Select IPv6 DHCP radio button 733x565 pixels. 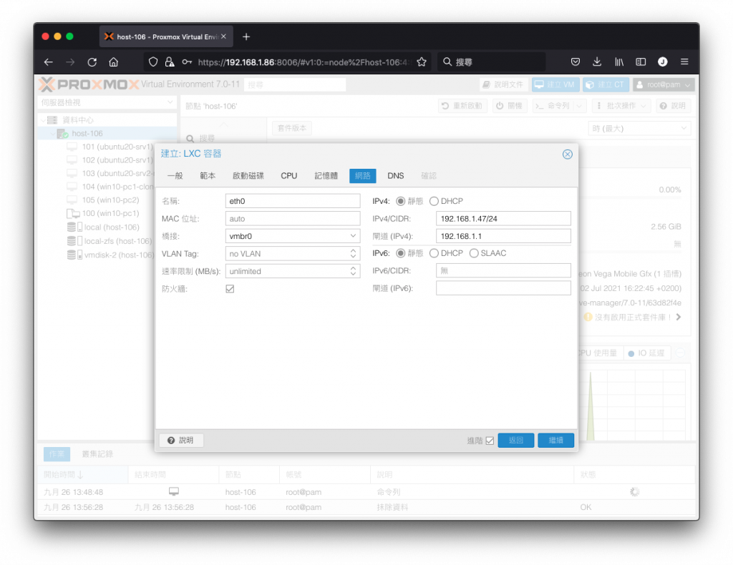pos(434,253)
